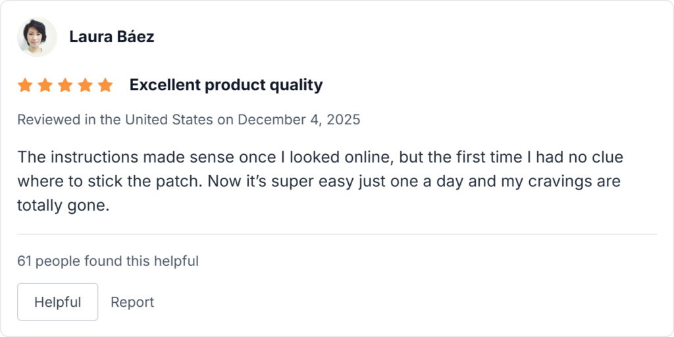Click the fourth orange rating star
Viewport: 674px width, 337px height.
[85, 86]
